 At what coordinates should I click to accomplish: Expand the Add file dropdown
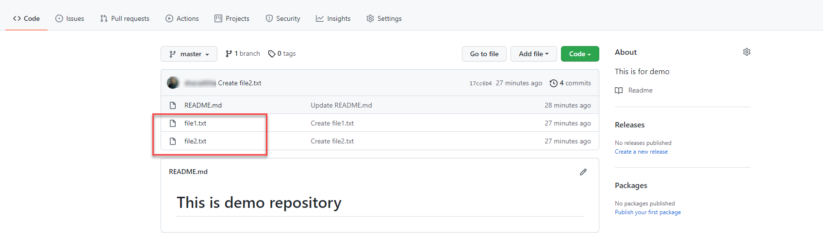coord(533,54)
